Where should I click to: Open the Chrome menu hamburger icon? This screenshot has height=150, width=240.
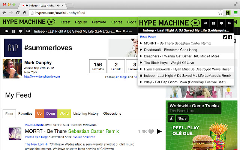tap(235, 13)
